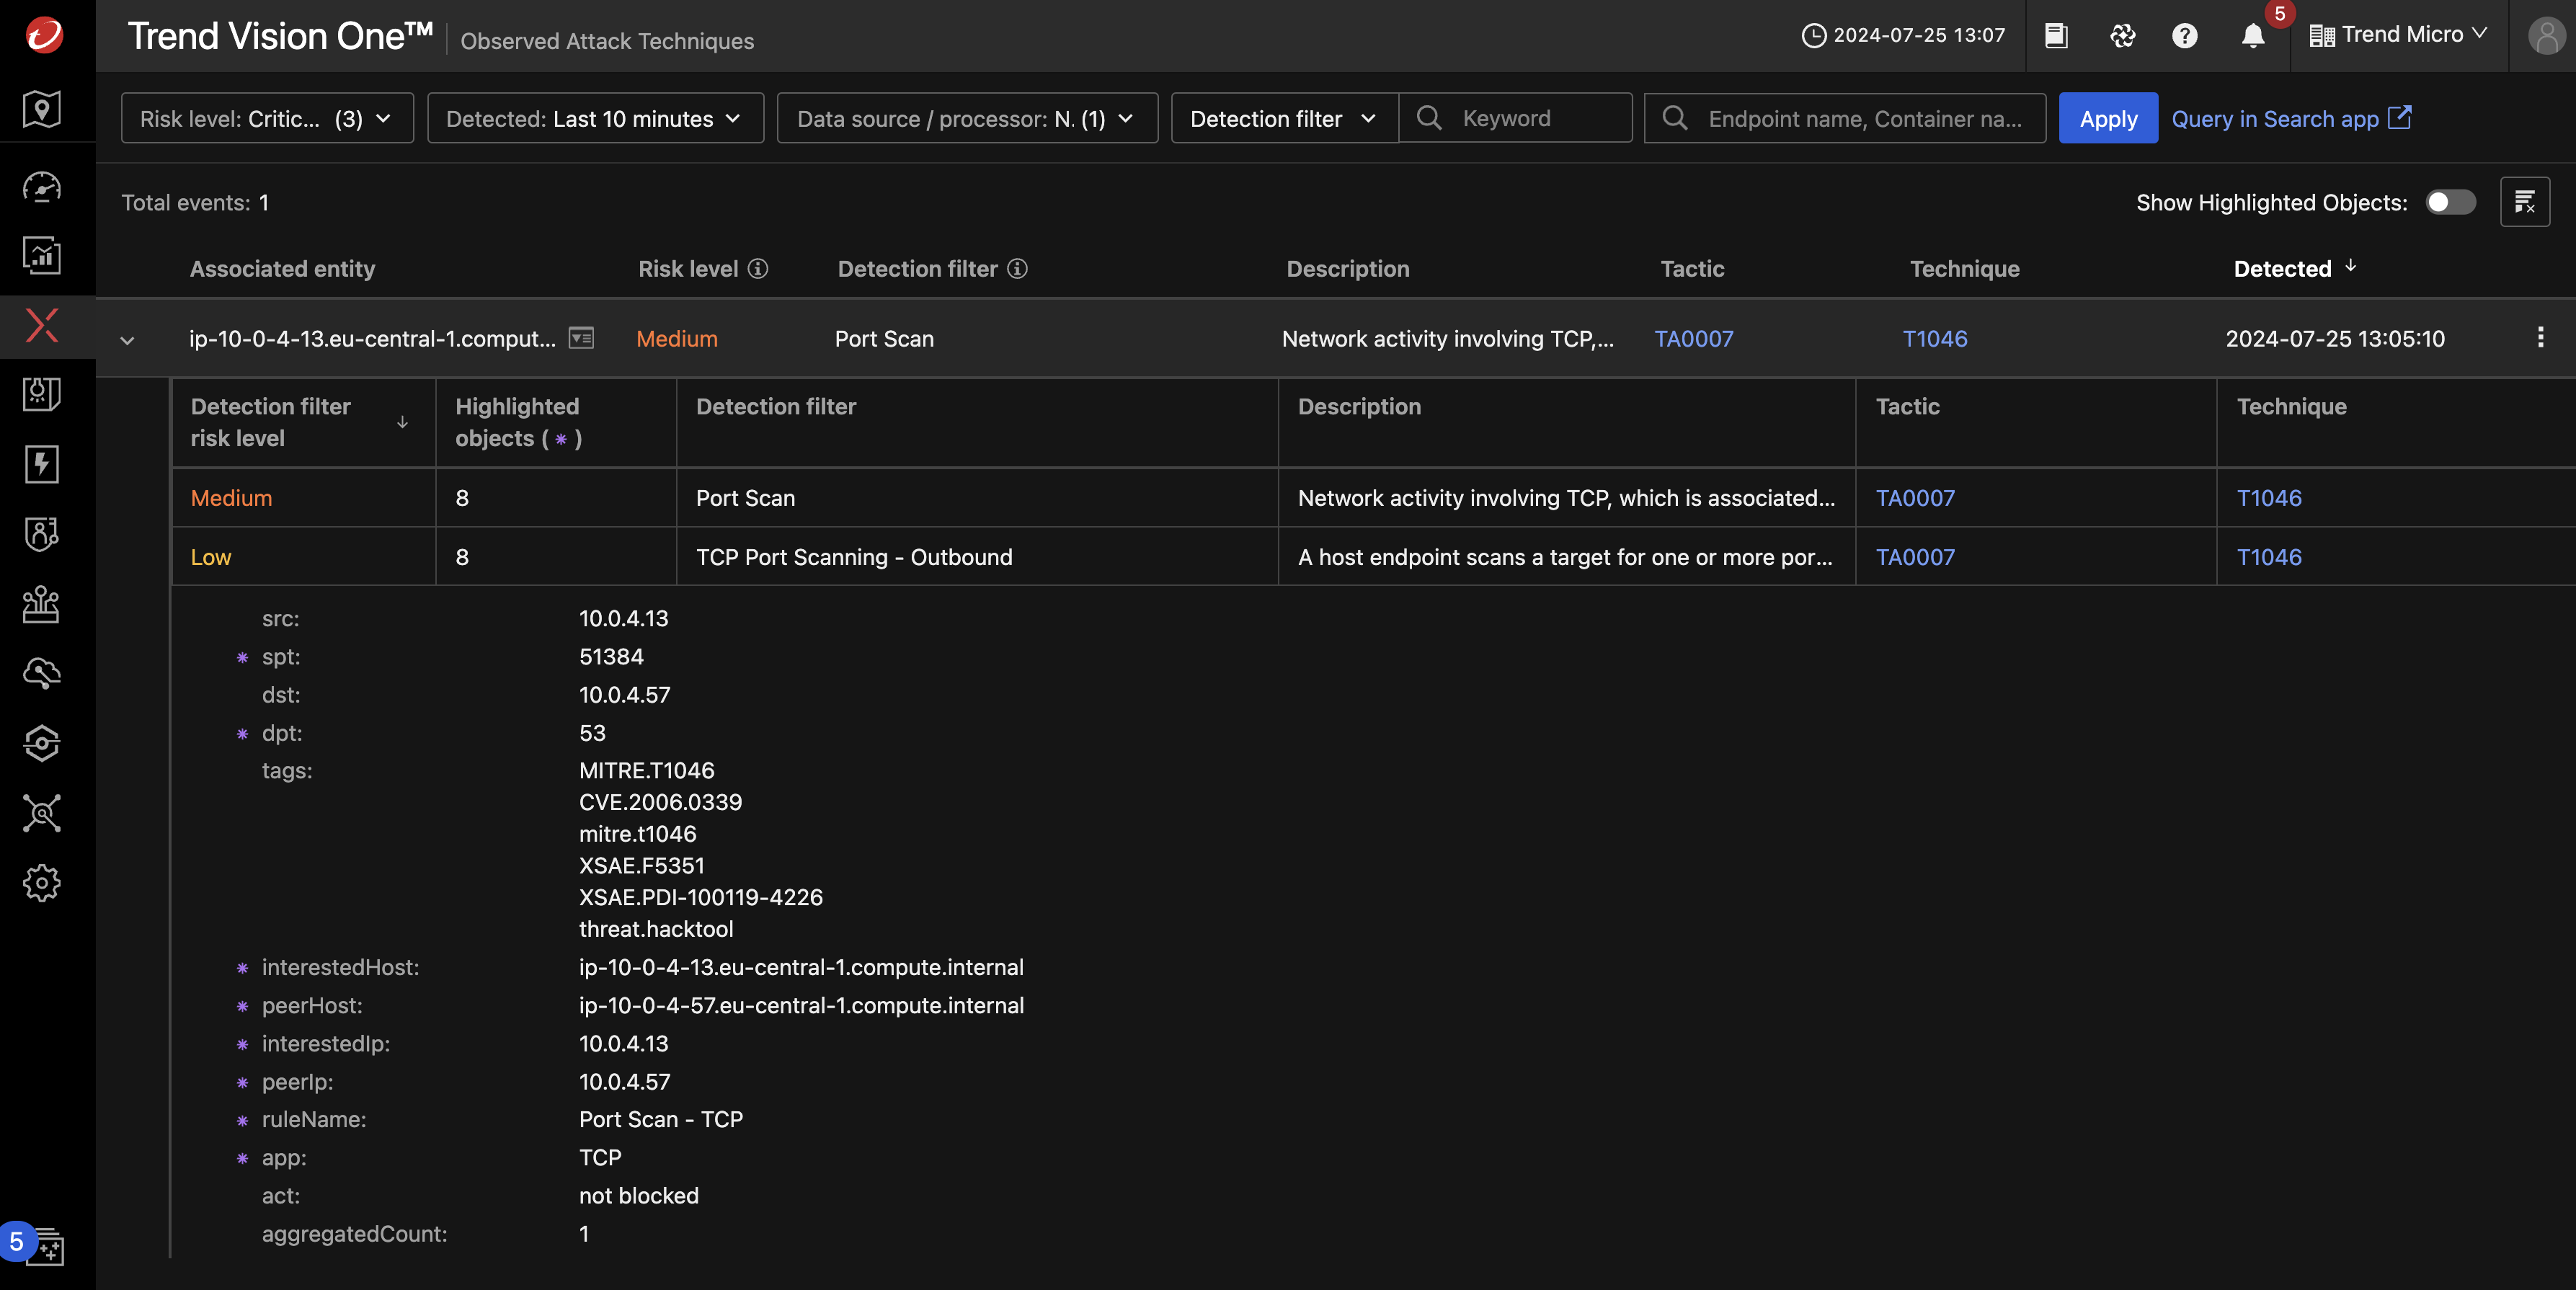The image size is (2576, 1290).
Task: Open the bar chart reports sidebar icon
Action: 42,256
